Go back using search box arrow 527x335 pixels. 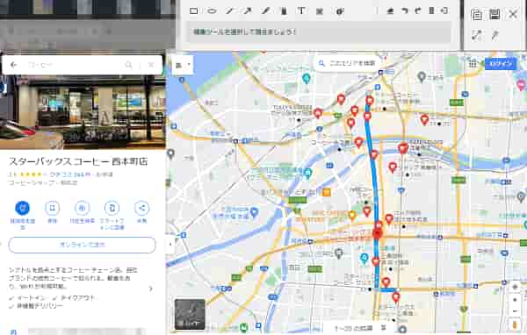(x=13, y=65)
